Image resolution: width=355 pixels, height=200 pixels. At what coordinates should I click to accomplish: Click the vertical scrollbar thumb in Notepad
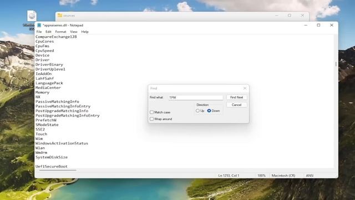[336, 64]
